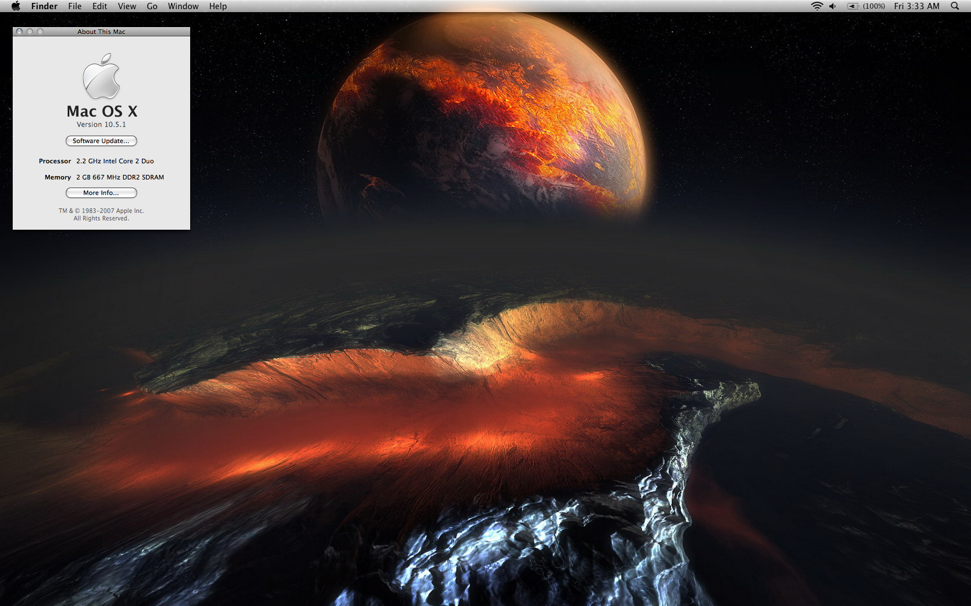Open the Edit menu
This screenshot has height=606, width=971.
coord(99,6)
